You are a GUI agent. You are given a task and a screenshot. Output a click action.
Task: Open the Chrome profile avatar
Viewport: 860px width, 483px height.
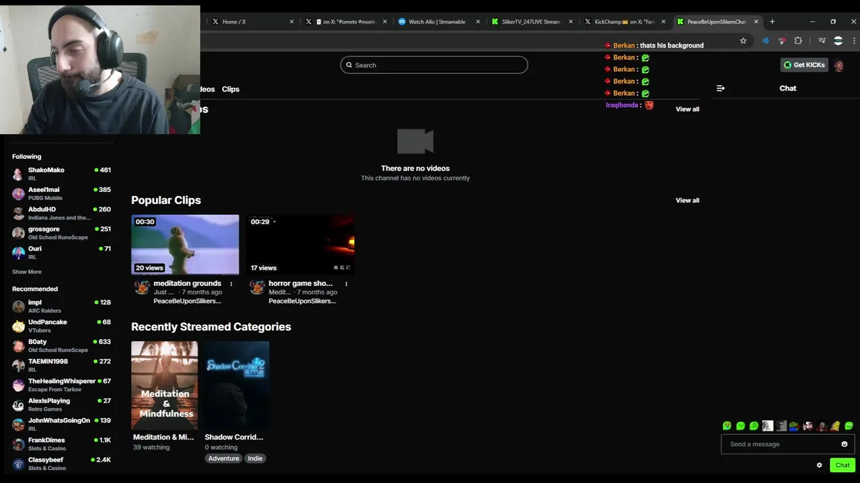(838, 41)
